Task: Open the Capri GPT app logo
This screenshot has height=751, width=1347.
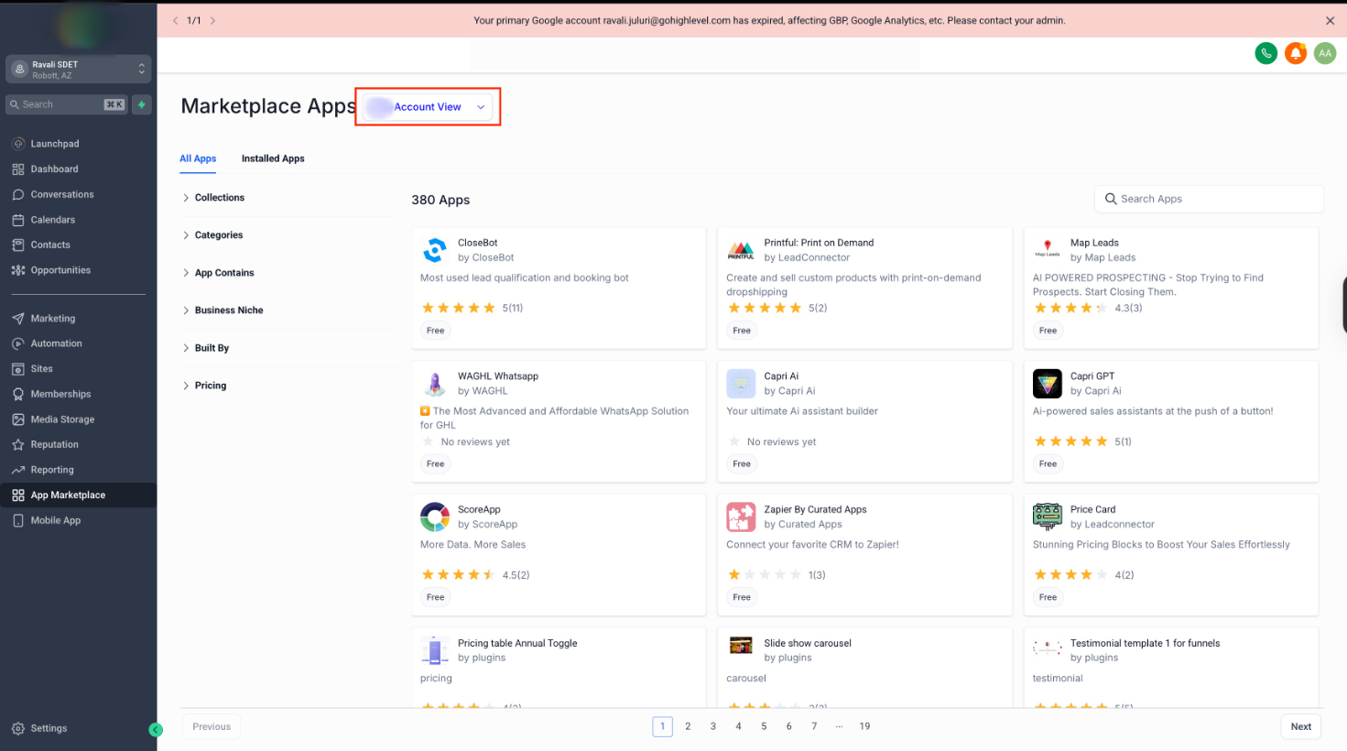Action: point(1047,384)
